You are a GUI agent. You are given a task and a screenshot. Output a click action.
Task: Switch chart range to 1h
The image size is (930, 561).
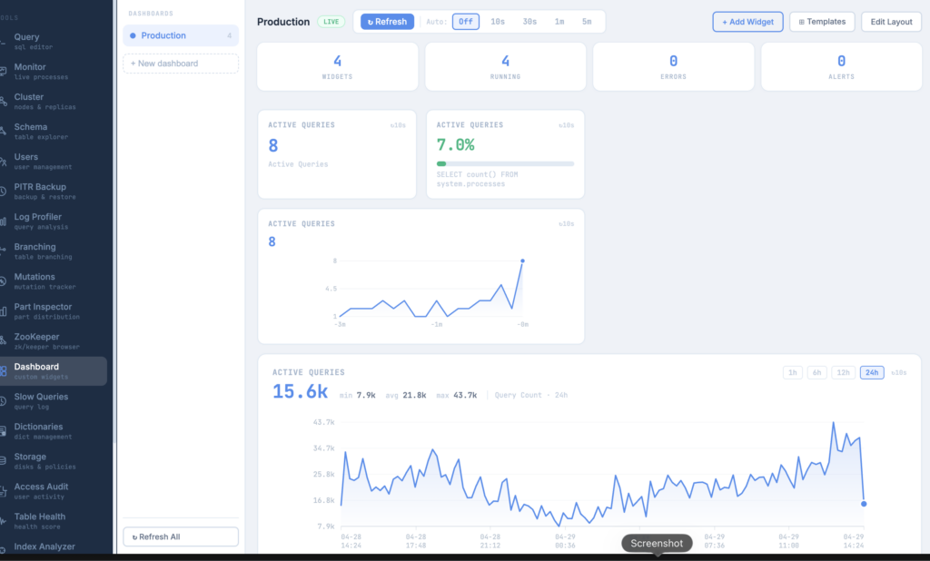coord(792,372)
